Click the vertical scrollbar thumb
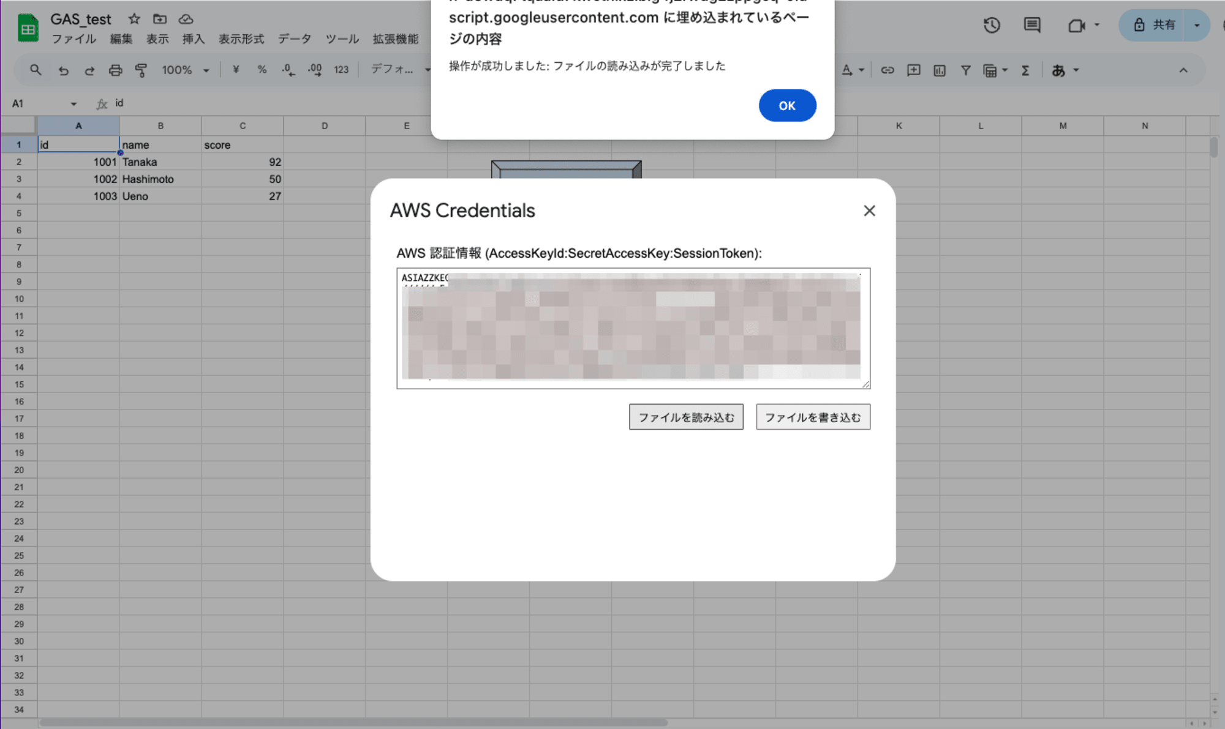 [1214, 148]
